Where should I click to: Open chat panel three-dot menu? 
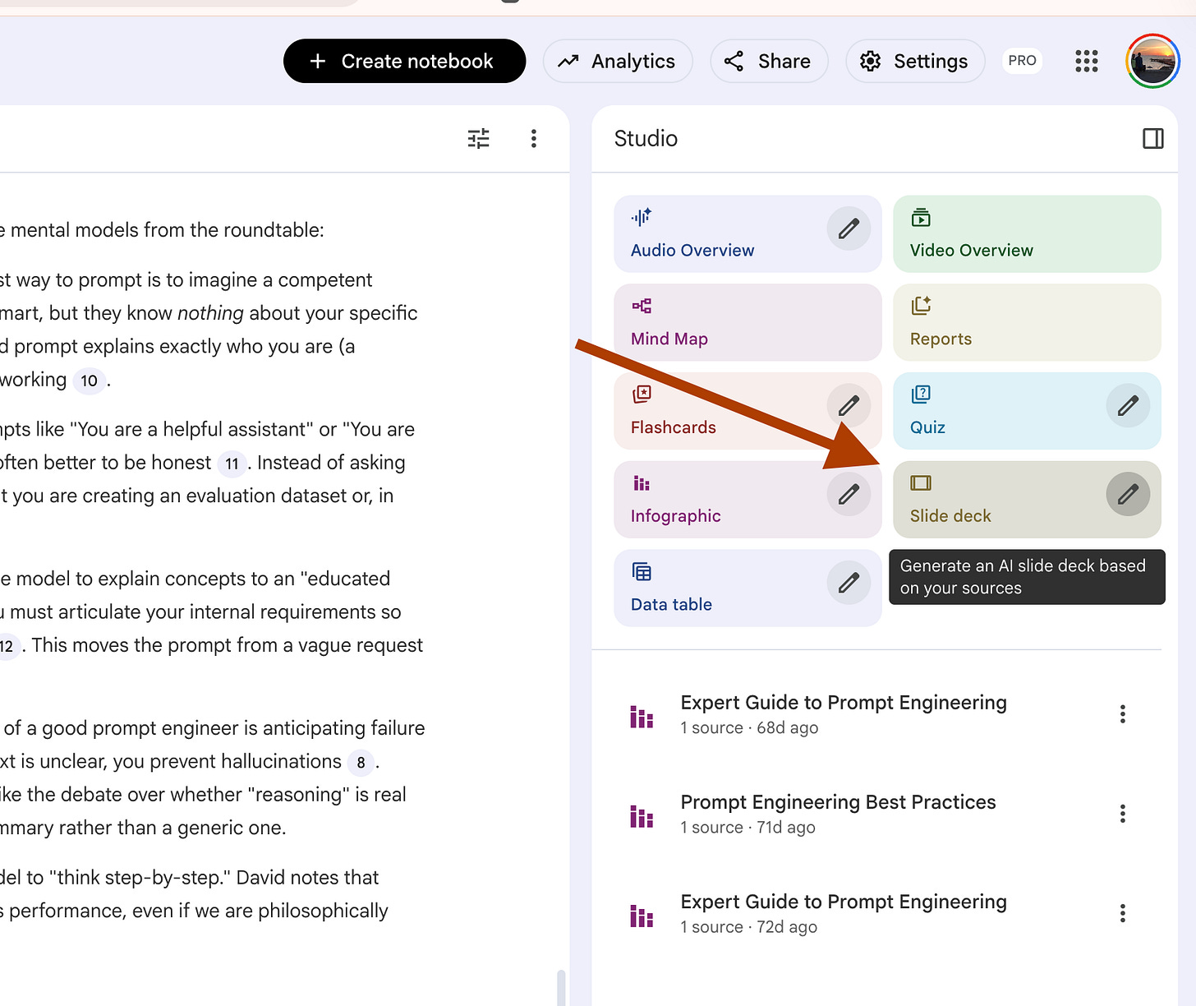tap(534, 138)
